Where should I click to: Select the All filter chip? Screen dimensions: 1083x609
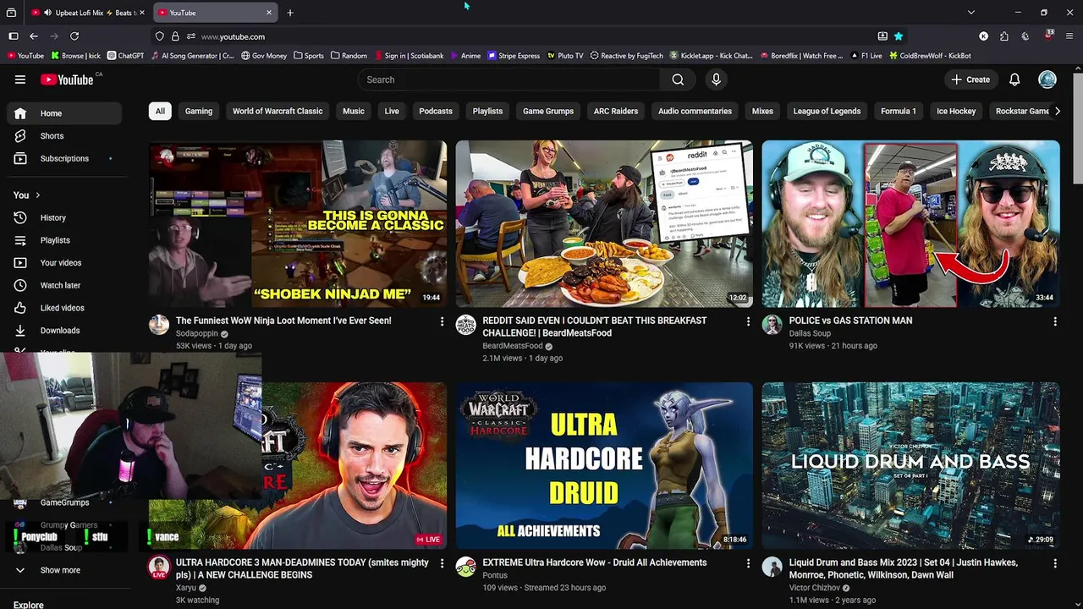(x=160, y=111)
